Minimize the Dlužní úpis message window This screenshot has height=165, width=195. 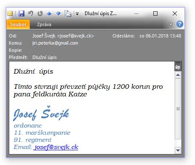[x=136, y=13]
